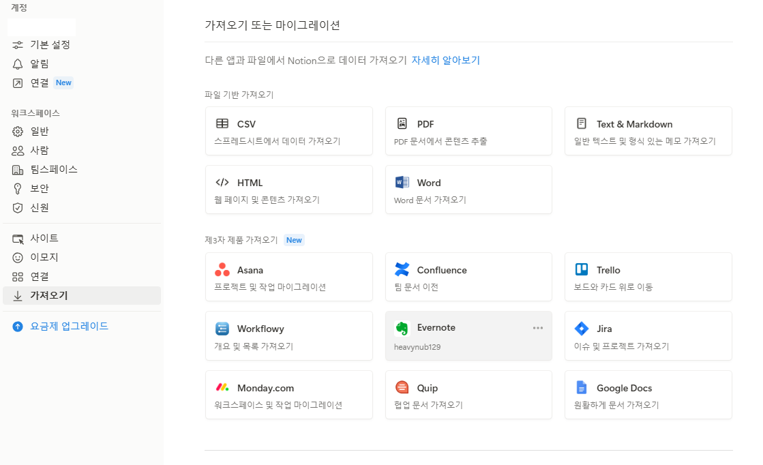
Task: Click the 이모지 smiley icon
Action: tap(18, 257)
